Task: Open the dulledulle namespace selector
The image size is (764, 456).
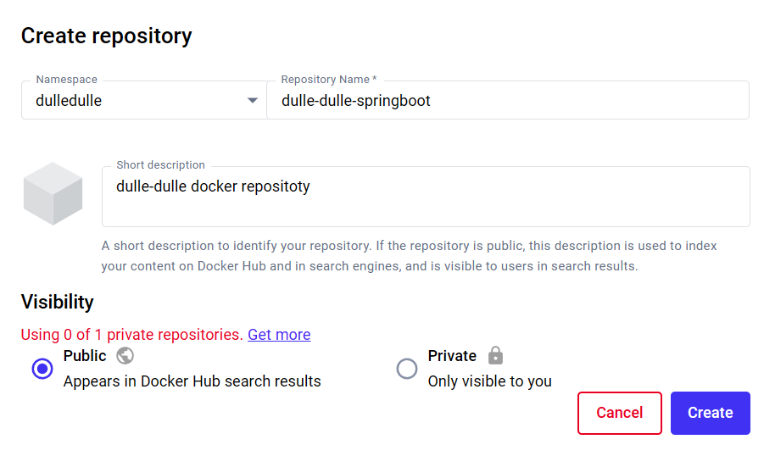Action: coord(144,100)
